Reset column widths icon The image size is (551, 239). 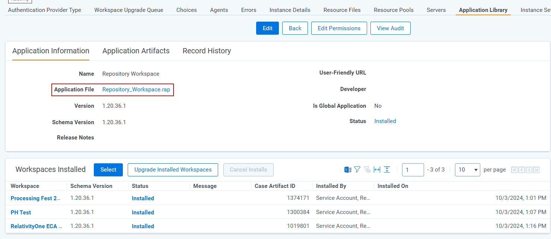[377, 170]
